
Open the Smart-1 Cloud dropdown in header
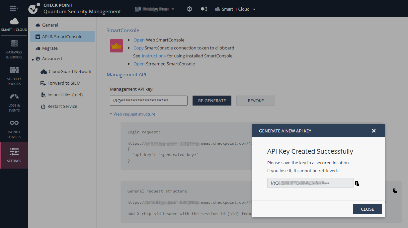[235, 9]
